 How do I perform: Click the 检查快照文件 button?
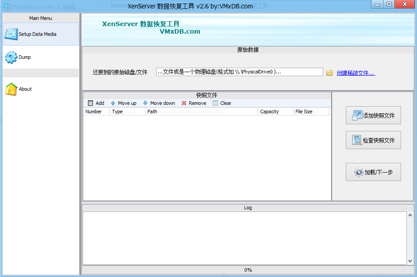(373, 140)
